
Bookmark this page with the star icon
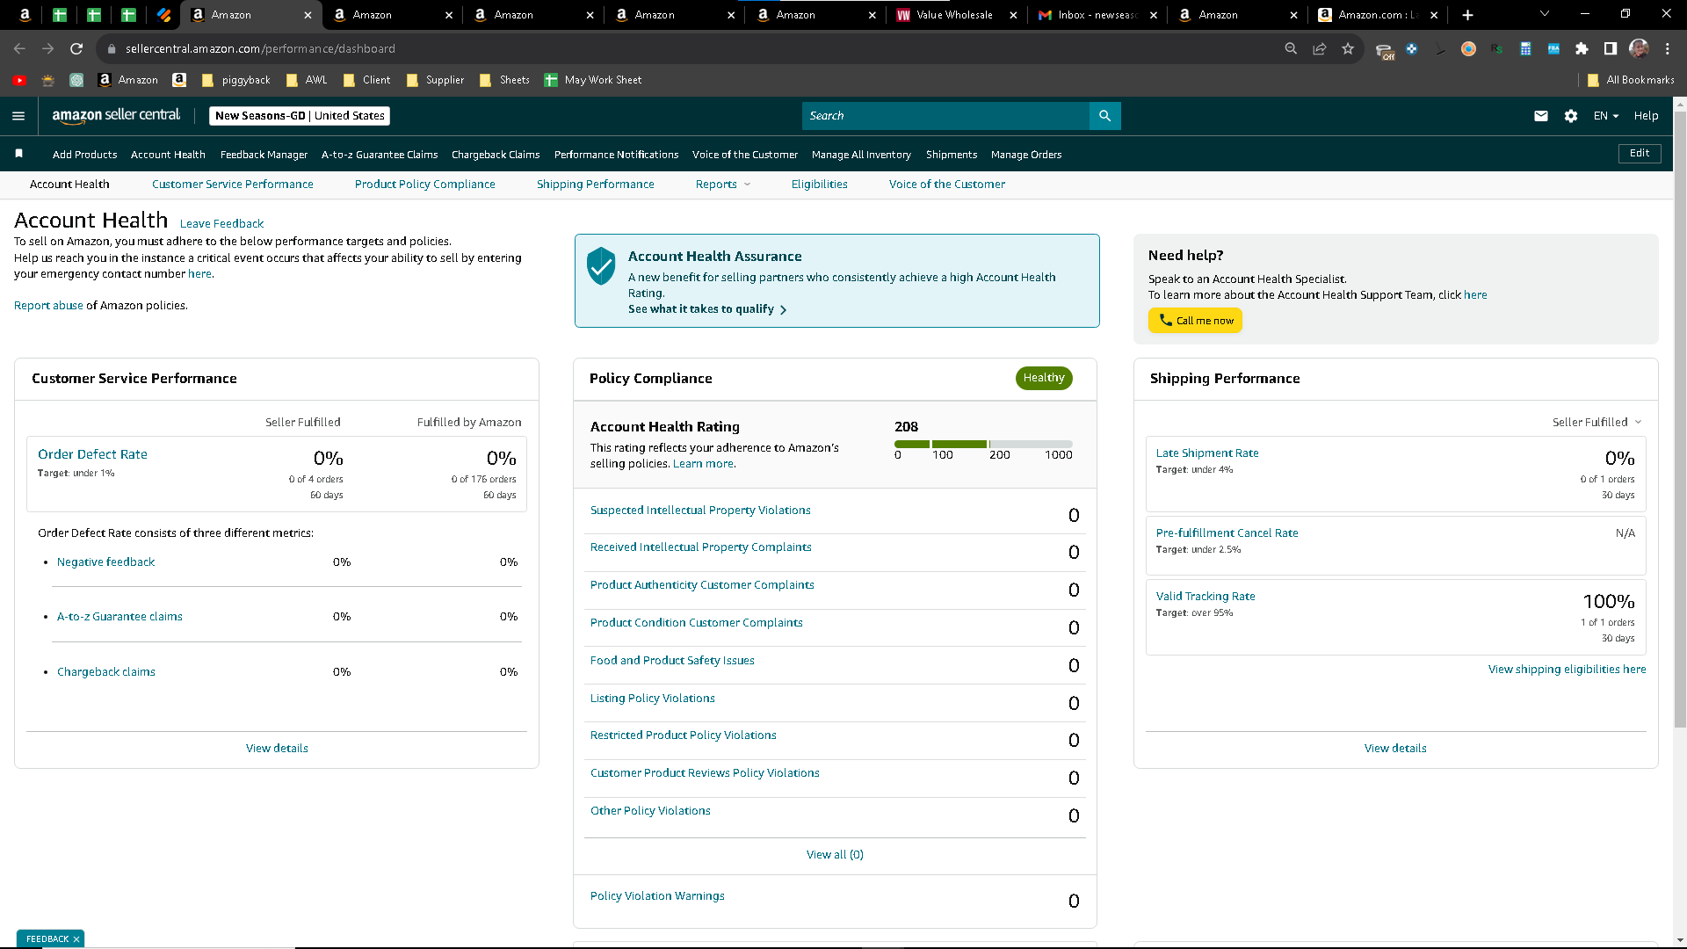pyautogui.click(x=1348, y=49)
